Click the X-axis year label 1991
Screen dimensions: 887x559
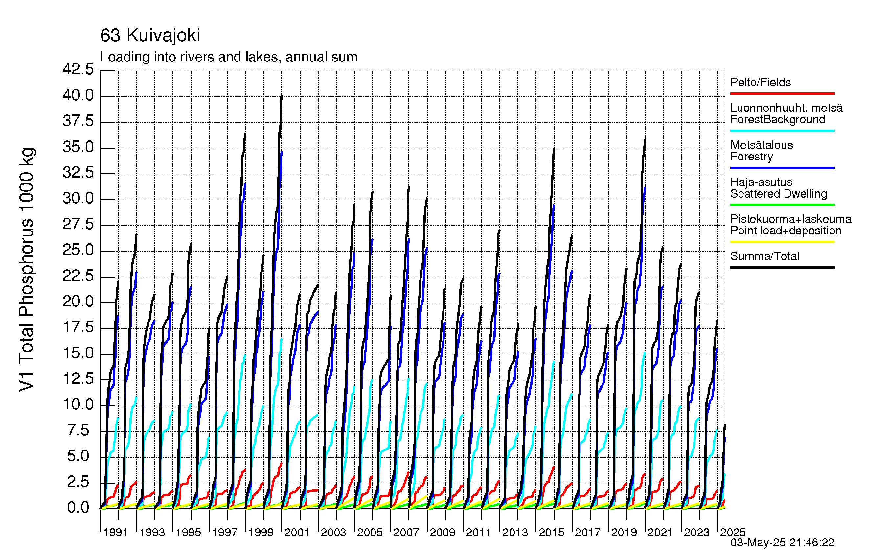[115, 532]
